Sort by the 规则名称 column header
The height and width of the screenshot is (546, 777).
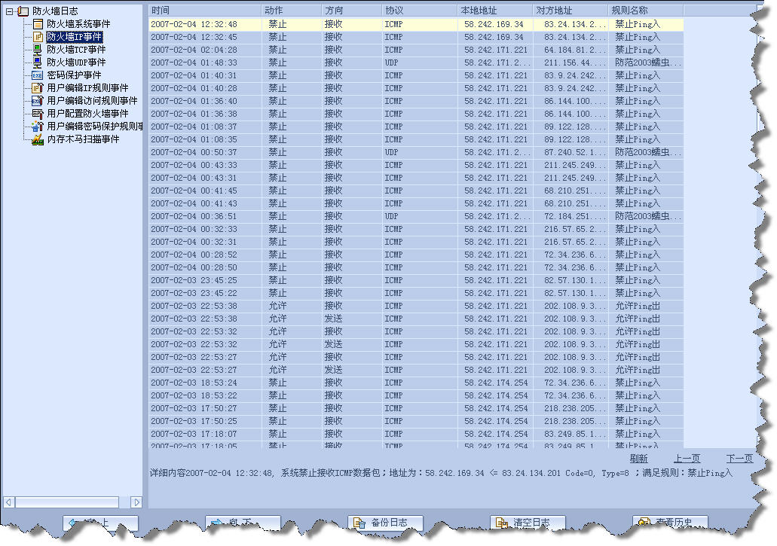[646, 11]
